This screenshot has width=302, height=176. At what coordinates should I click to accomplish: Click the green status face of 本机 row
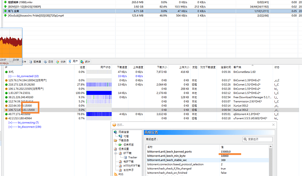tap(6, 72)
